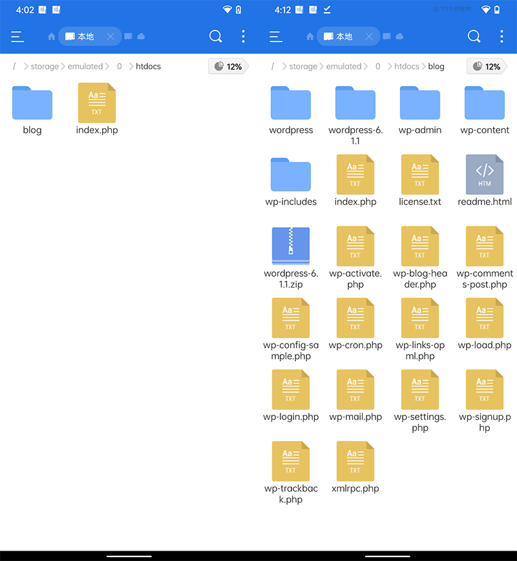The height and width of the screenshot is (561, 517).
Task: Tap search icon on the blog directory screen
Action: tap(474, 37)
